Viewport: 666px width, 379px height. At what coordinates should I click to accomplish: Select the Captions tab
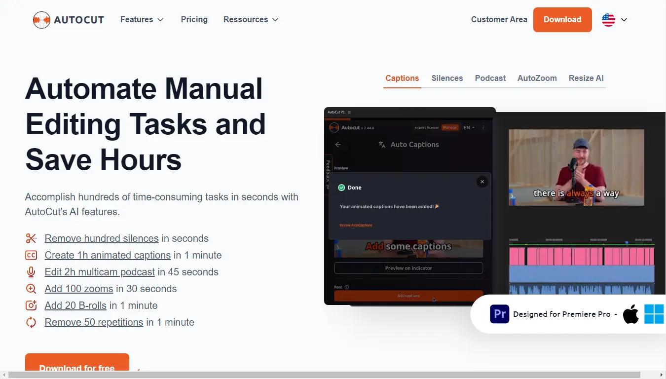point(402,78)
